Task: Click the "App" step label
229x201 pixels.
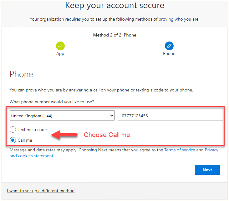Action: click(60, 53)
